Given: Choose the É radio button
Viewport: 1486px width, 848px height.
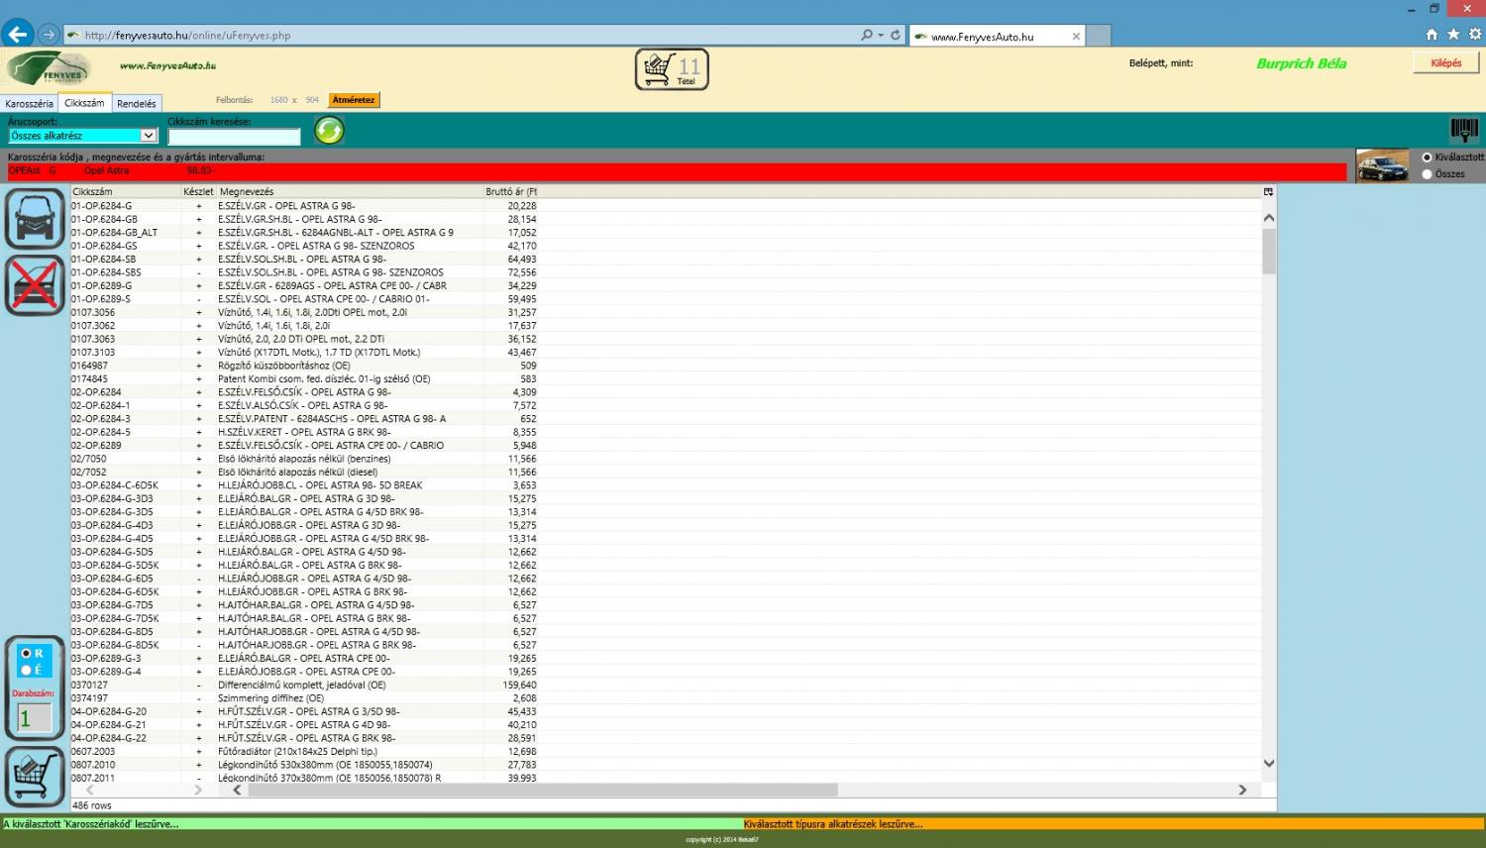Looking at the screenshot, I should click(27, 671).
